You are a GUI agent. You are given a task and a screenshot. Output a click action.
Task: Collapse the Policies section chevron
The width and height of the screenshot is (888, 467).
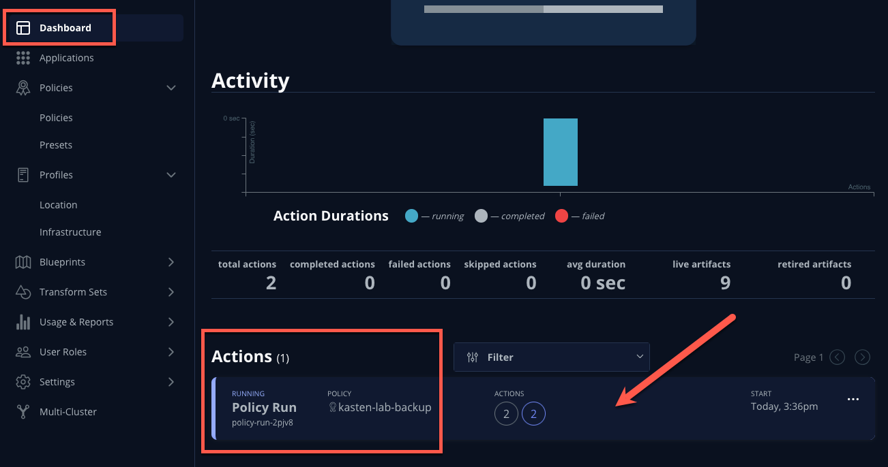[x=171, y=88]
